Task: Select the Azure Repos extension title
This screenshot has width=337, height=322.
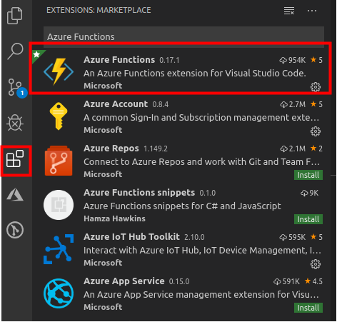Action: [x=111, y=149]
